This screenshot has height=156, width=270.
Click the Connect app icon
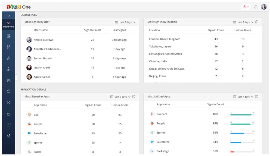[152, 114]
